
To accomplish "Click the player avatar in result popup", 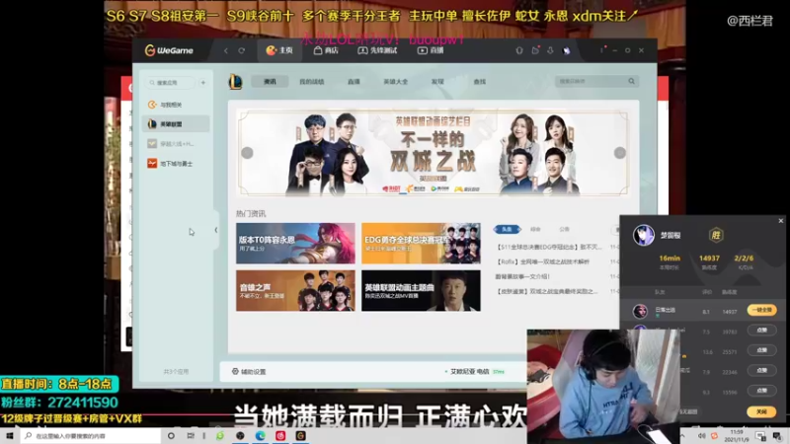I will pyautogui.click(x=644, y=235).
